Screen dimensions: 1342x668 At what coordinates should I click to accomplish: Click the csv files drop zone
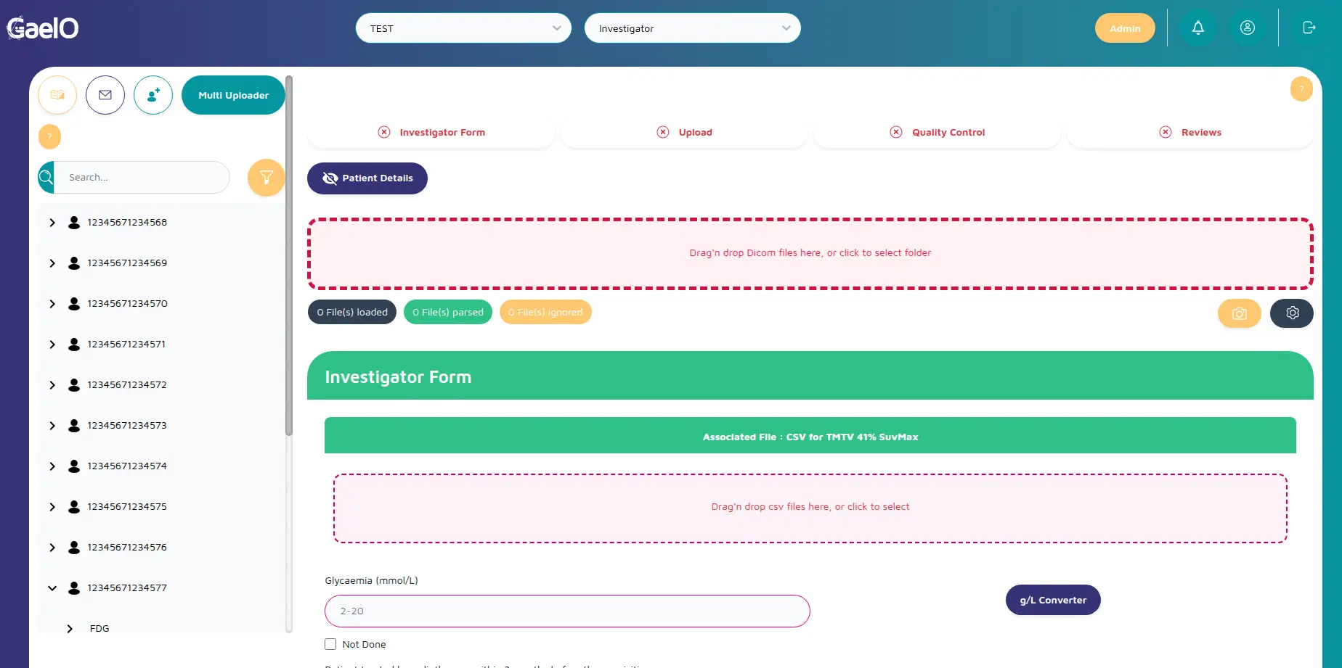810,508
